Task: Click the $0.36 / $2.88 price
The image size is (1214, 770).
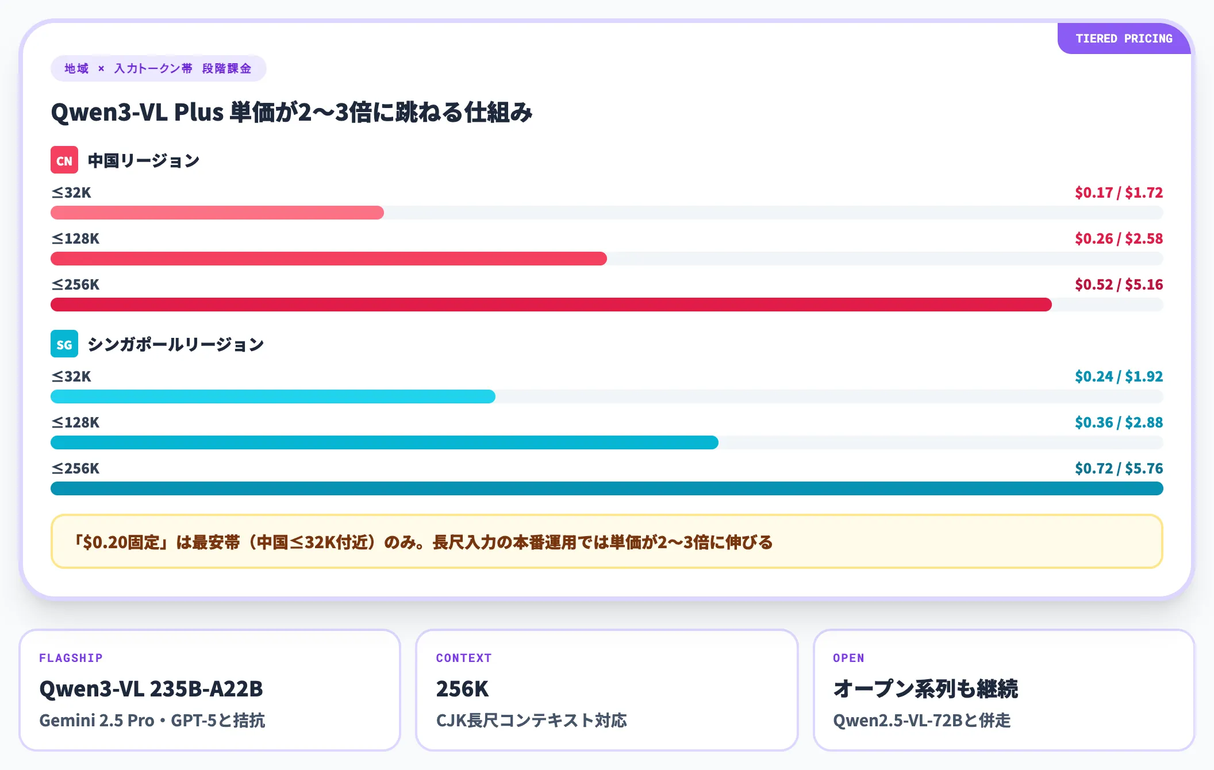Action: coord(1119,422)
